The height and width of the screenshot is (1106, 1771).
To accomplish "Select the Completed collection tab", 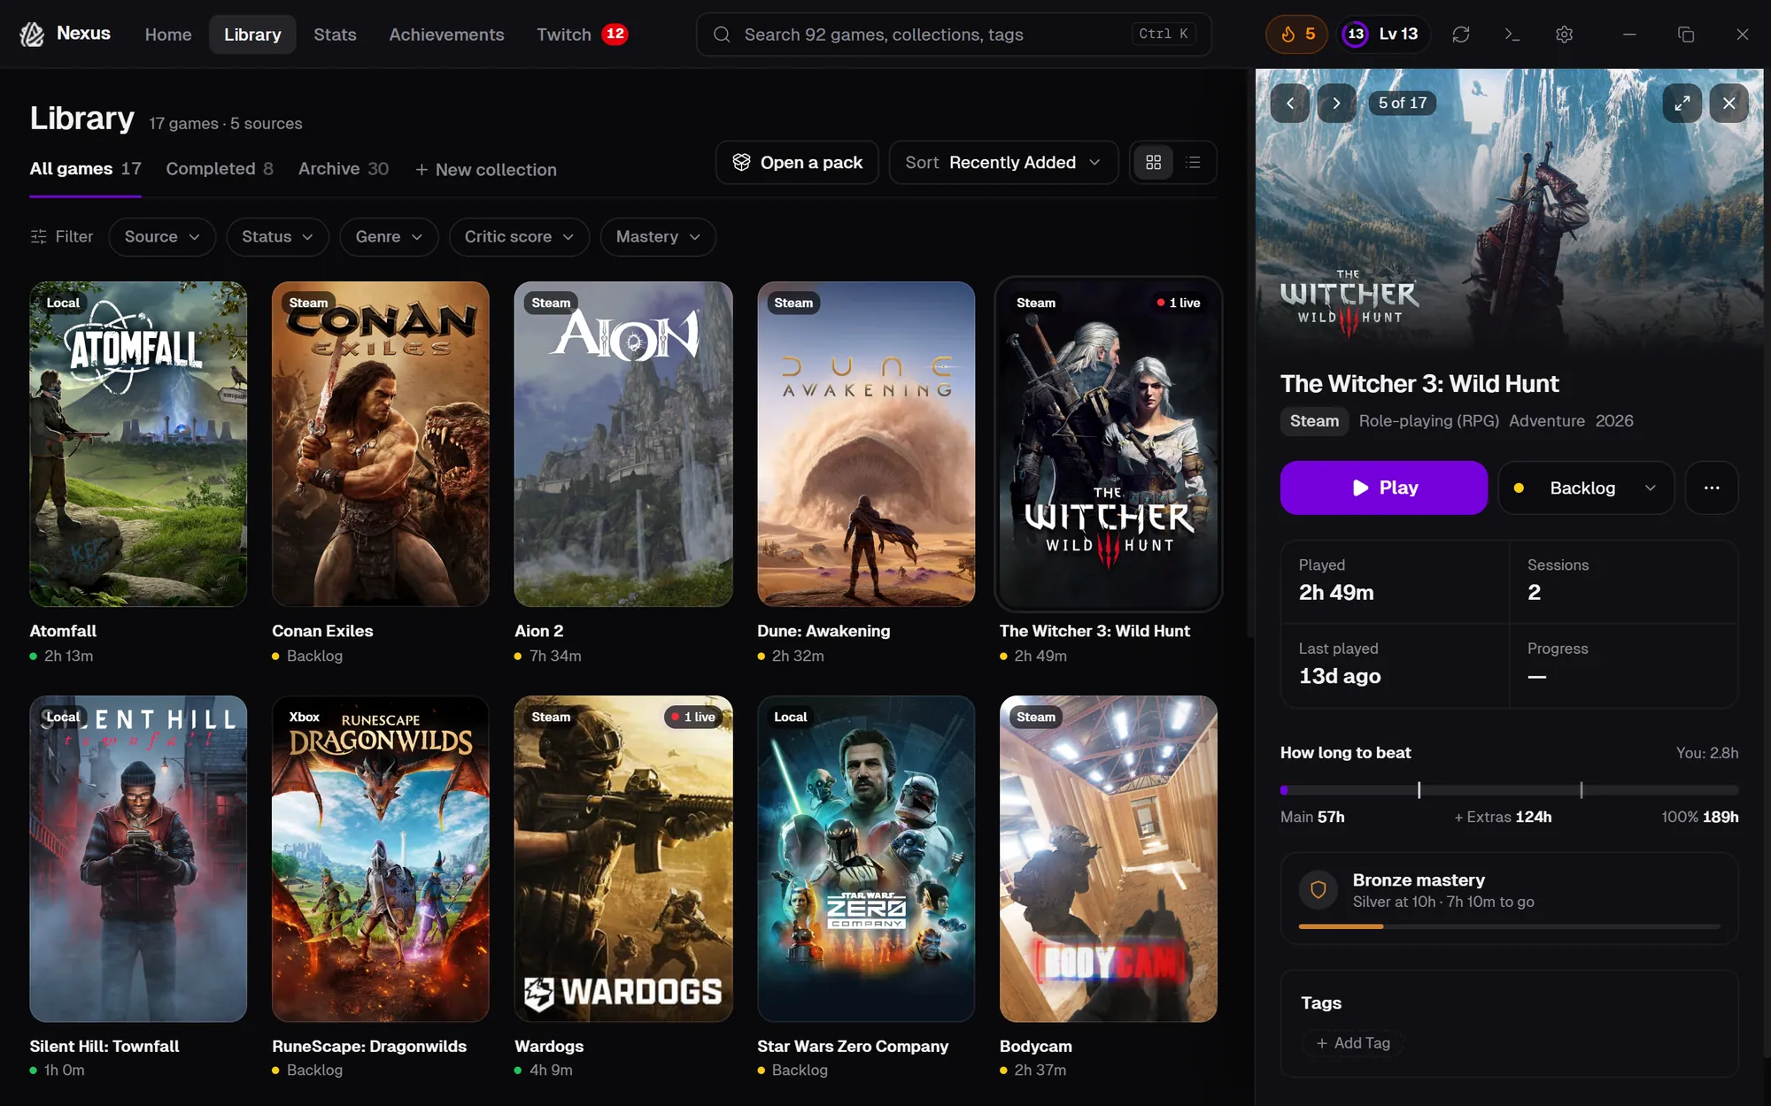I will tap(220, 169).
